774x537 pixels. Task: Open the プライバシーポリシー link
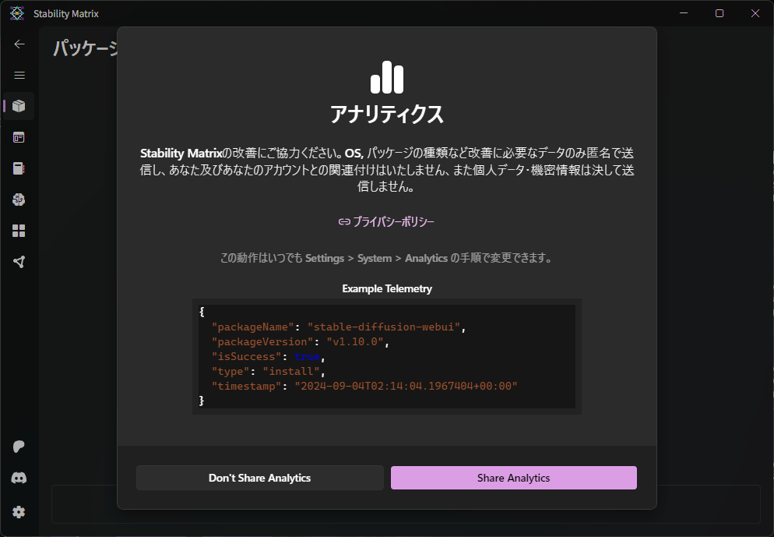coord(386,222)
